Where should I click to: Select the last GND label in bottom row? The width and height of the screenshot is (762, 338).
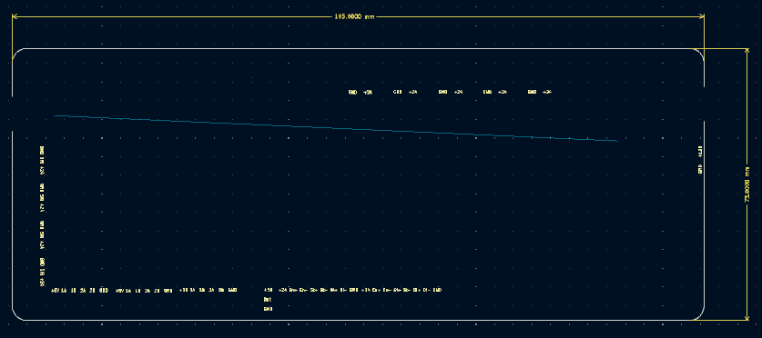(x=437, y=290)
